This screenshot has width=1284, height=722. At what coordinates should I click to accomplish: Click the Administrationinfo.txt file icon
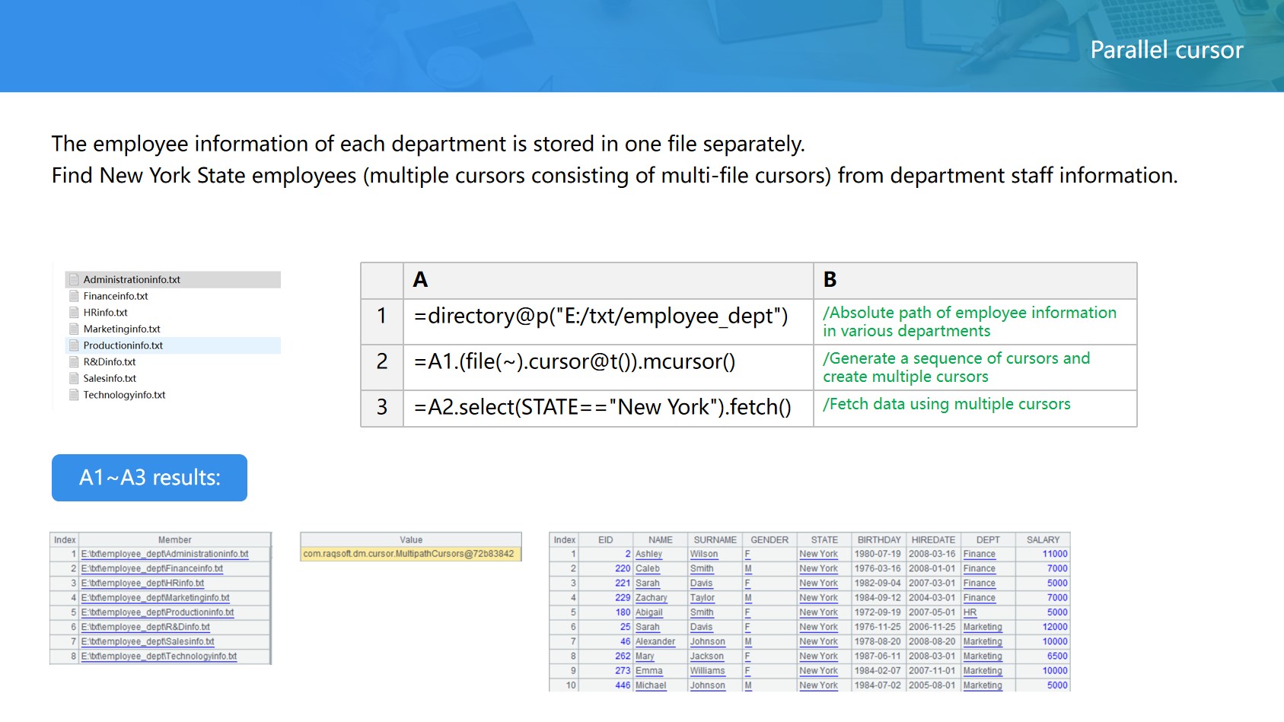pos(74,280)
